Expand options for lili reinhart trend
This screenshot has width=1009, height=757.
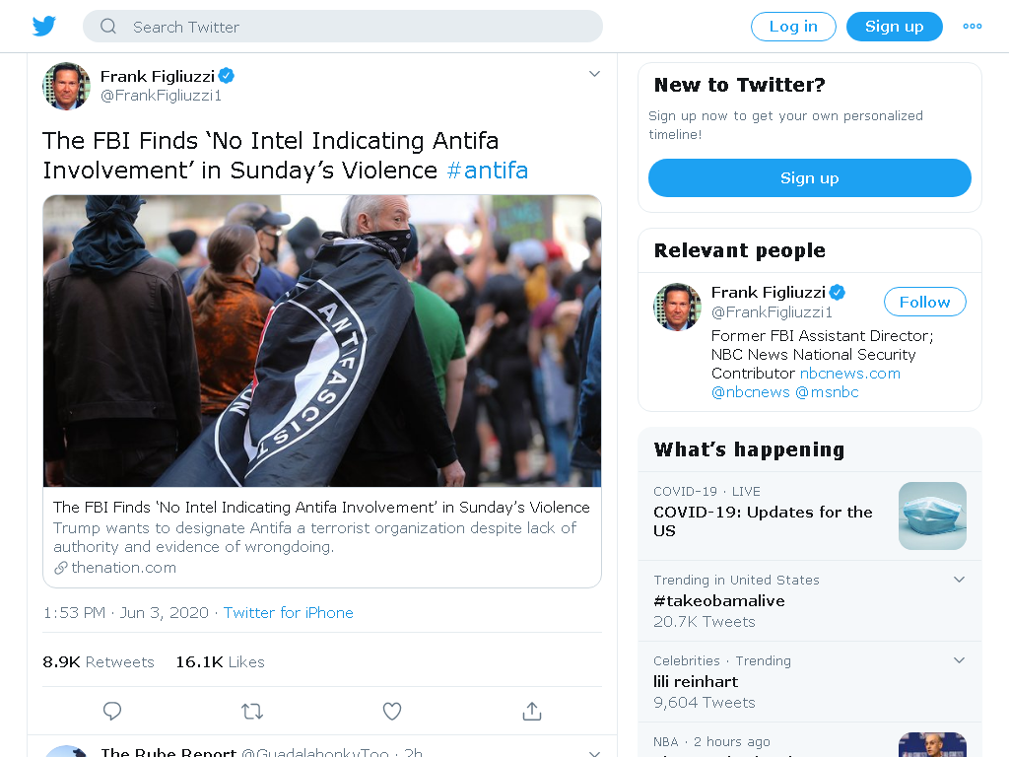[959, 660]
